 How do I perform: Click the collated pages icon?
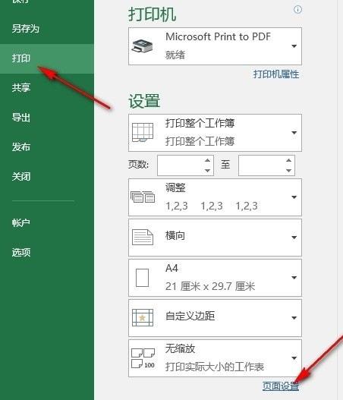coord(143,197)
